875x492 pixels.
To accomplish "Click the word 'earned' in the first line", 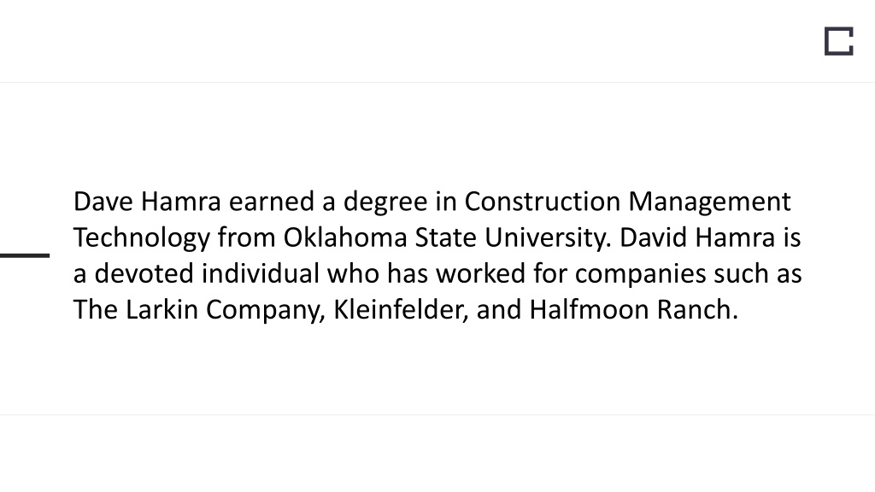I will pyautogui.click(x=272, y=202).
